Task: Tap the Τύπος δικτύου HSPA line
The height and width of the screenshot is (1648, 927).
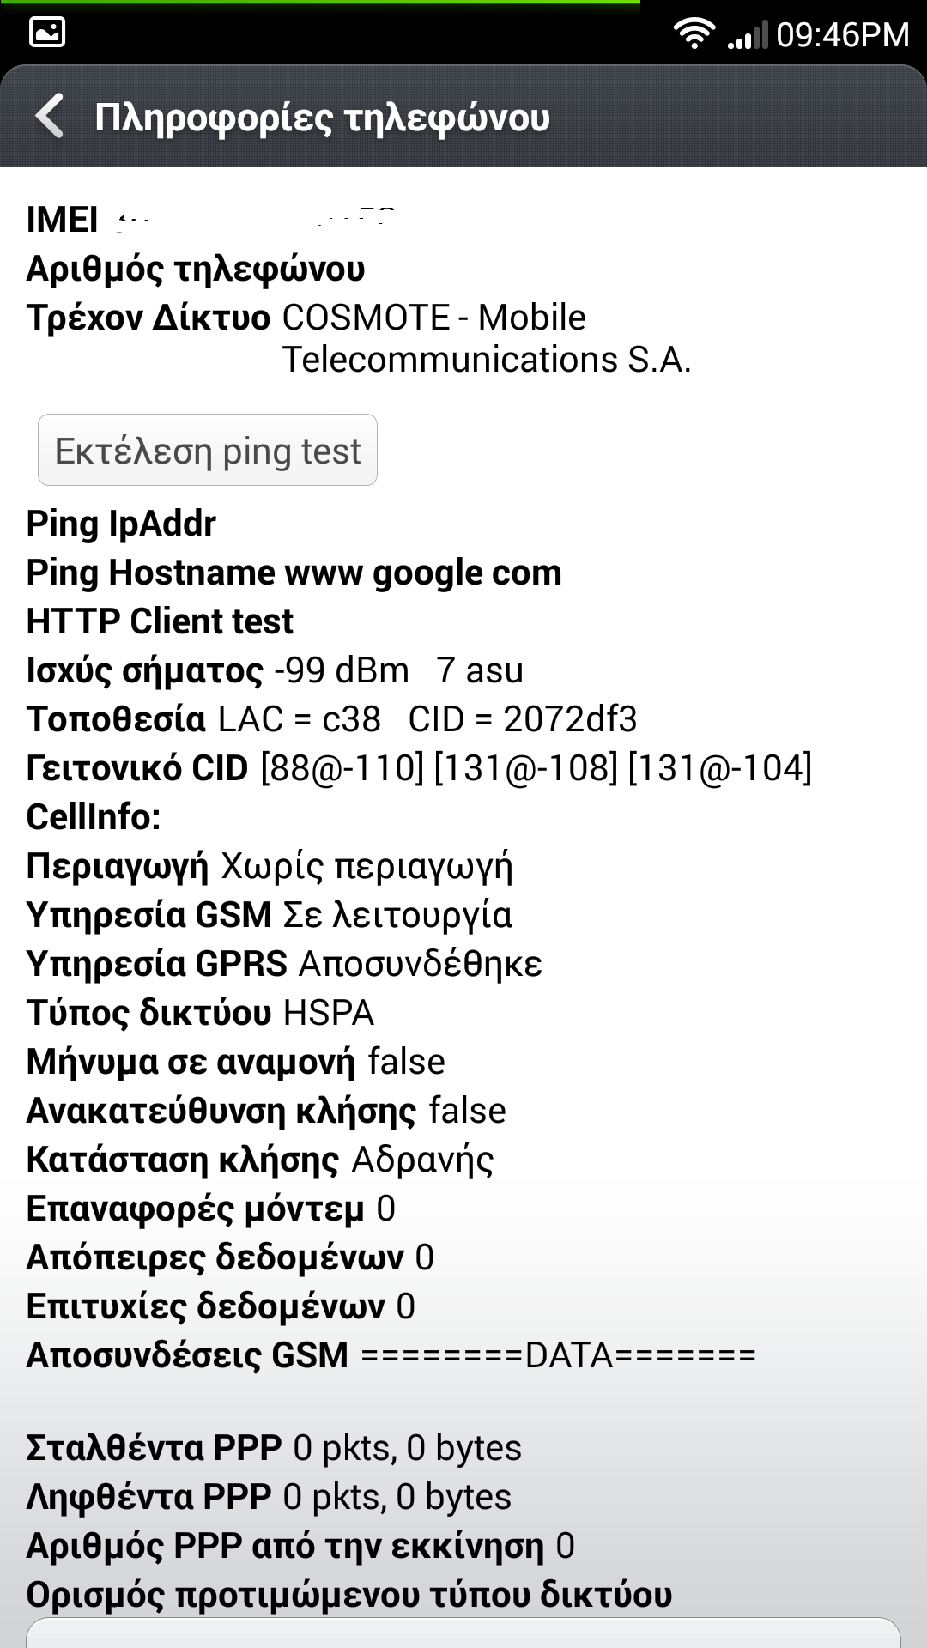Action: coord(200,1013)
